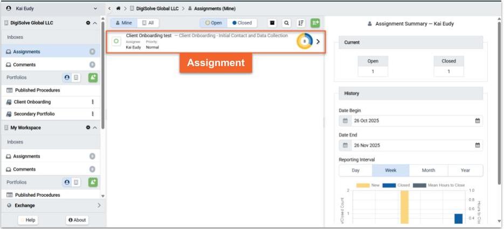This screenshot has width=504, height=229.
Task: Open the Kai Eudy user dropdown
Action: [95, 9]
